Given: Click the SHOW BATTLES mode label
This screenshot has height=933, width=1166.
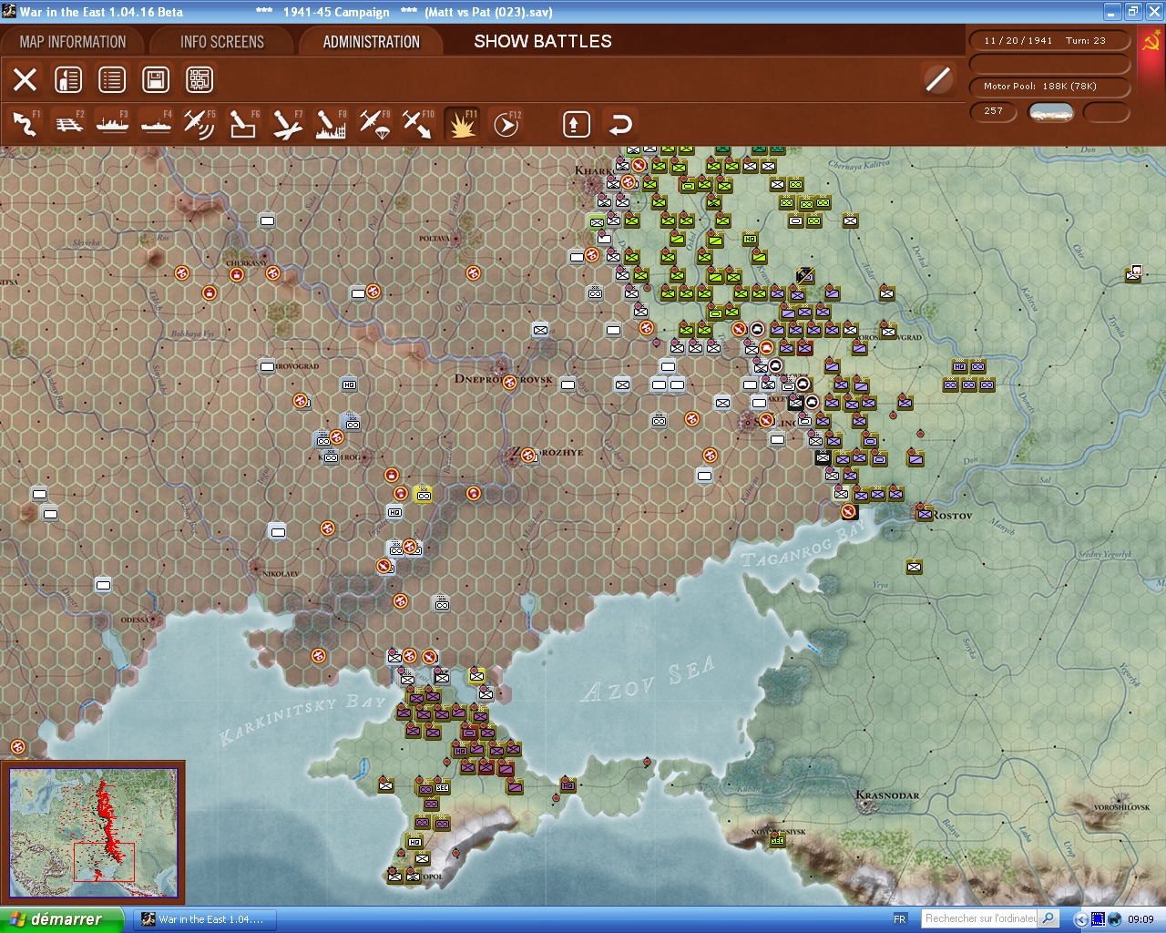Looking at the screenshot, I should (543, 42).
